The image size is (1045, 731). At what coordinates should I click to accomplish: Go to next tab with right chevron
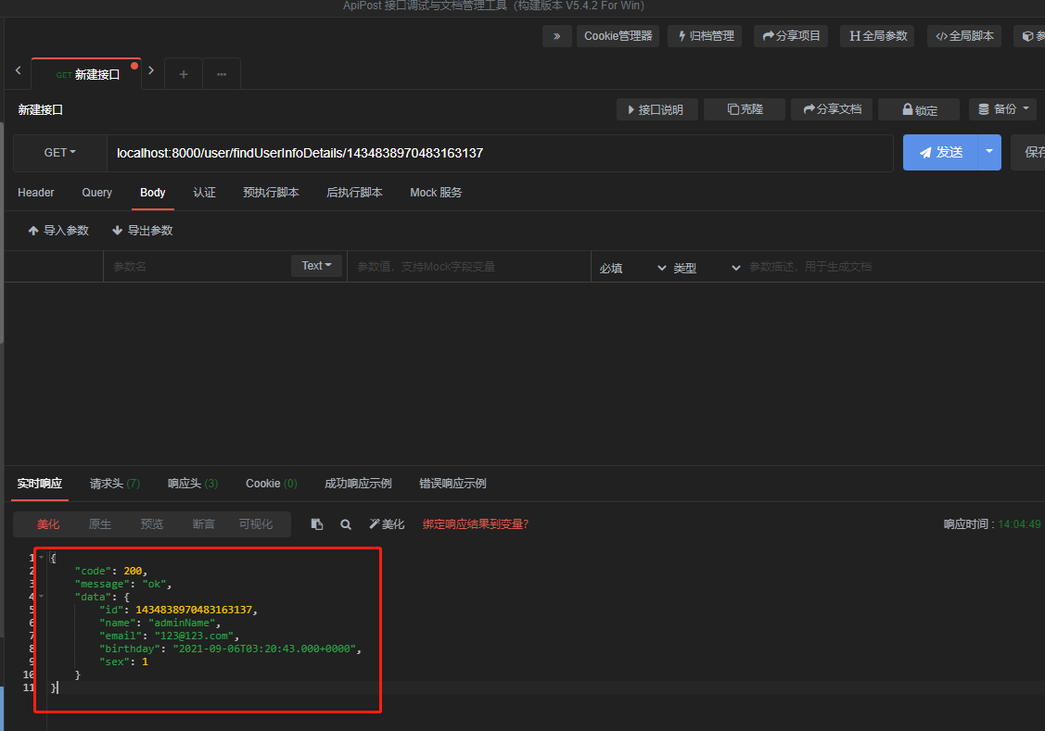151,69
